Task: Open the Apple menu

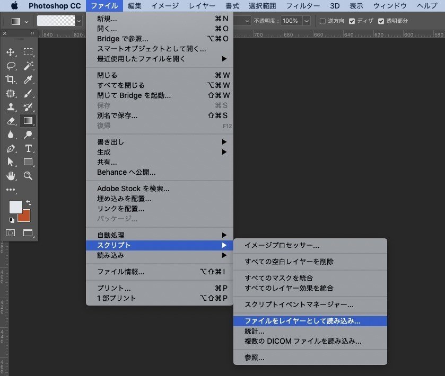Action: 14,6
